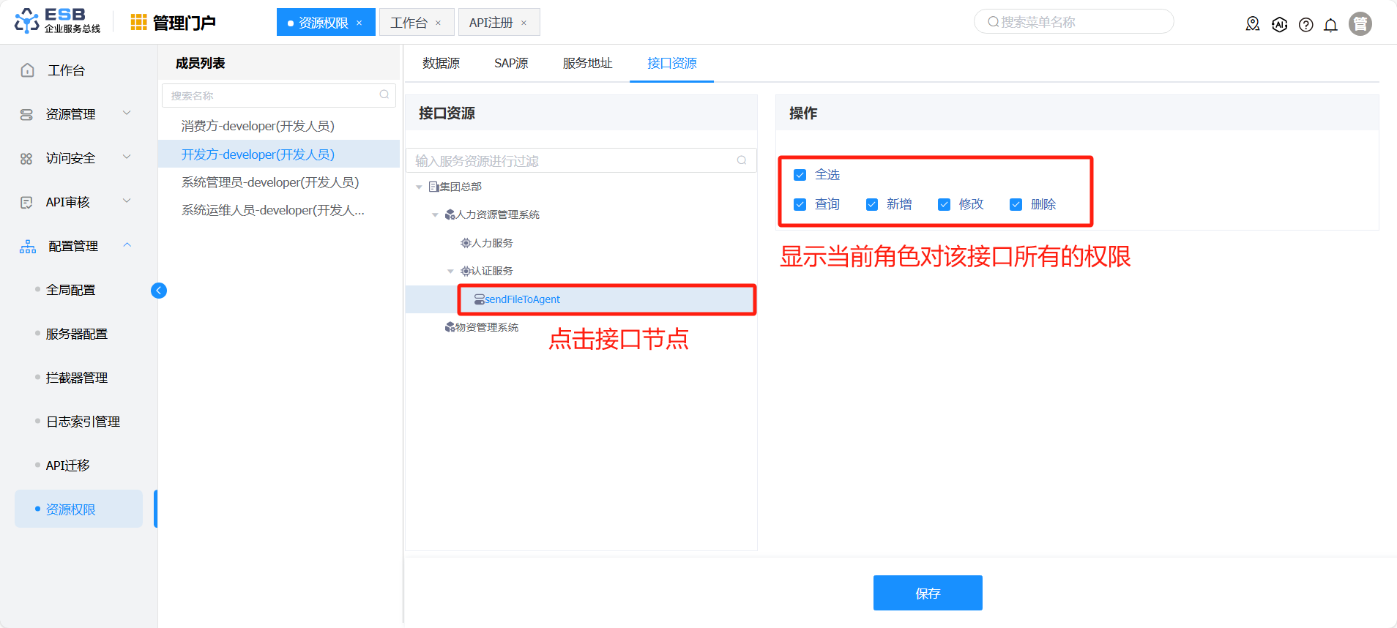Click the orange grid portal icon
The image size is (1397, 628).
coord(138,23)
